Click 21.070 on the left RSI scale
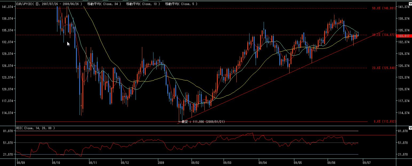The height and width of the screenshot is (166, 412). tap(9, 154)
